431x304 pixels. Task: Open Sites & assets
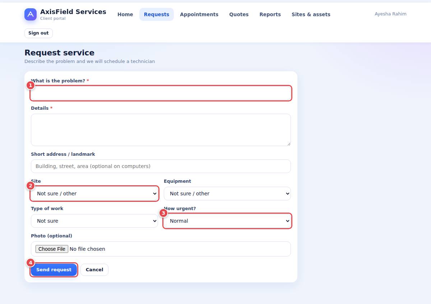[311, 14]
